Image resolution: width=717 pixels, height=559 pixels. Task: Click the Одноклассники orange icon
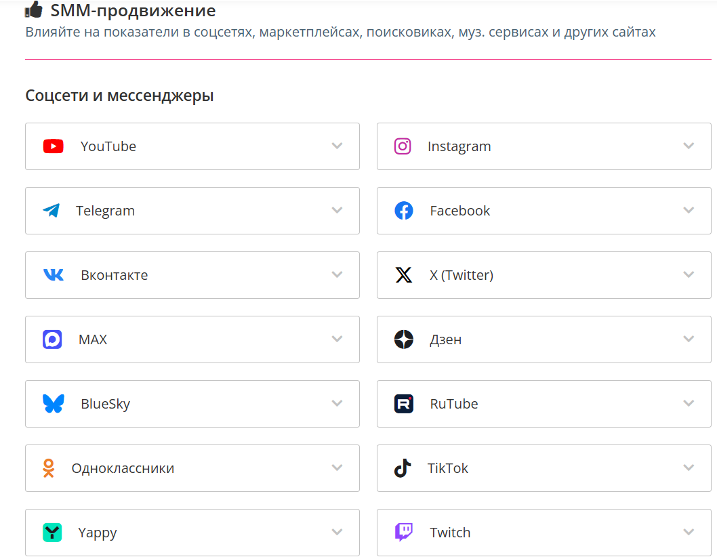48,468
